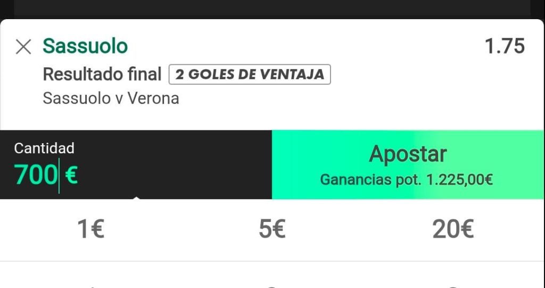This screenshot has height=288, width=545.
Task: Tap the euro symbol in the stake field
Action: point(71,175)
